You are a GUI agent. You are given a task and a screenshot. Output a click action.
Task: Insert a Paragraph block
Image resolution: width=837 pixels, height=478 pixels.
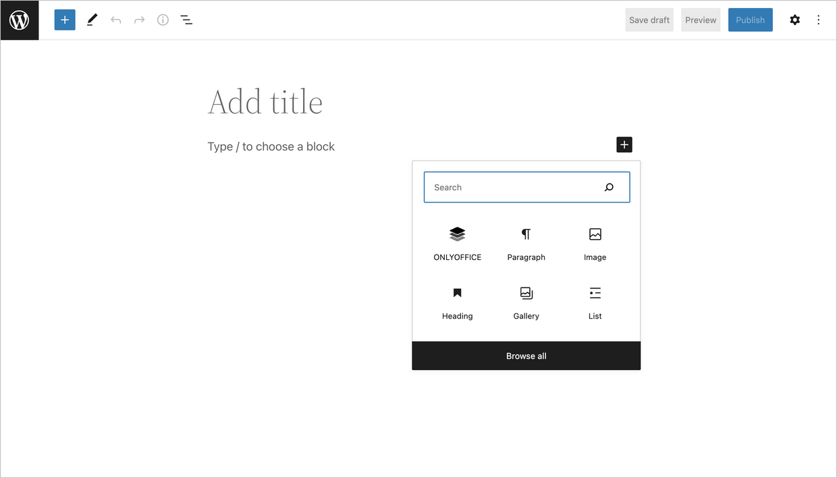[x=526, y=243]
